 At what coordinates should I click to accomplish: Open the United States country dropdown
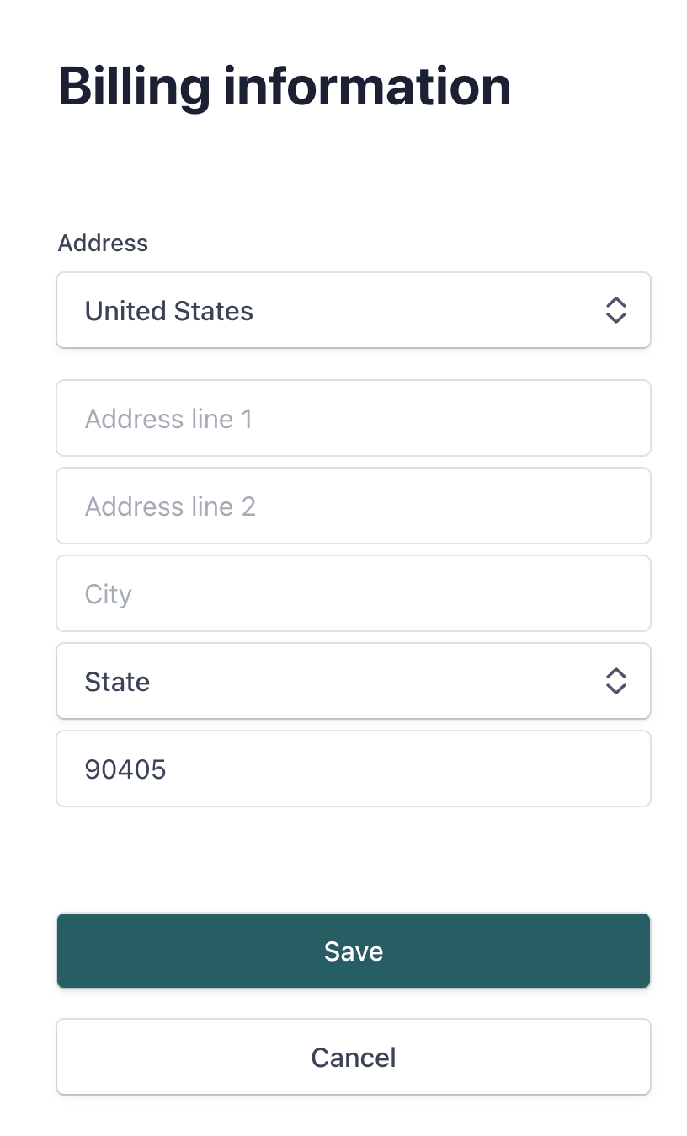(354, 310)
